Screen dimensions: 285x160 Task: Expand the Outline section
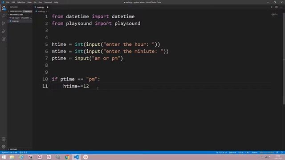point(13,149)
